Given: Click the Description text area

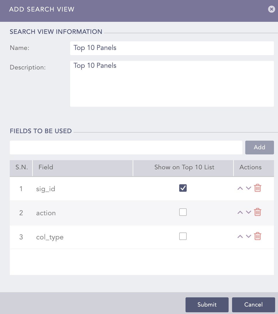Looking at the screenshot, I should pyautogui.click(x=172, y=83).
